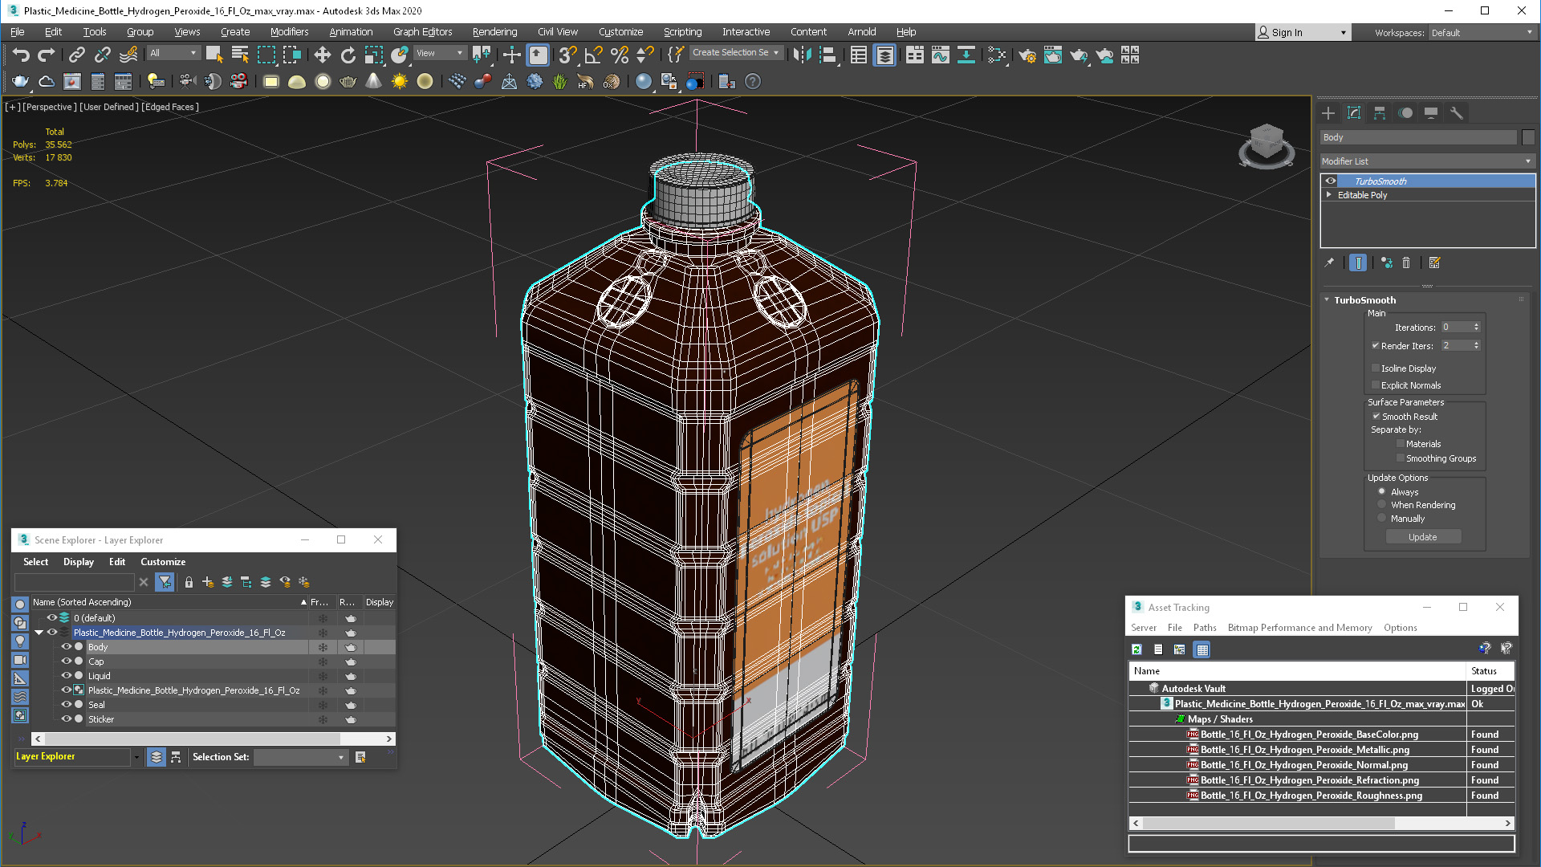
Task: Open the Selection Set dropdown in Scene Explorer
Action: point(301,757)
